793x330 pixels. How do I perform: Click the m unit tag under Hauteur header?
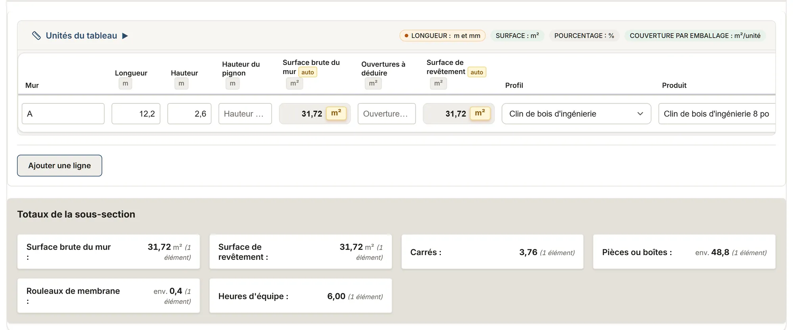181,84
